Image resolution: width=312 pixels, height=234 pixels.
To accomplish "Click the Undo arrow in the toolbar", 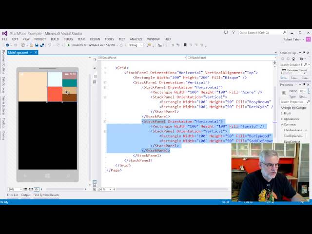I will pos(49,45).
